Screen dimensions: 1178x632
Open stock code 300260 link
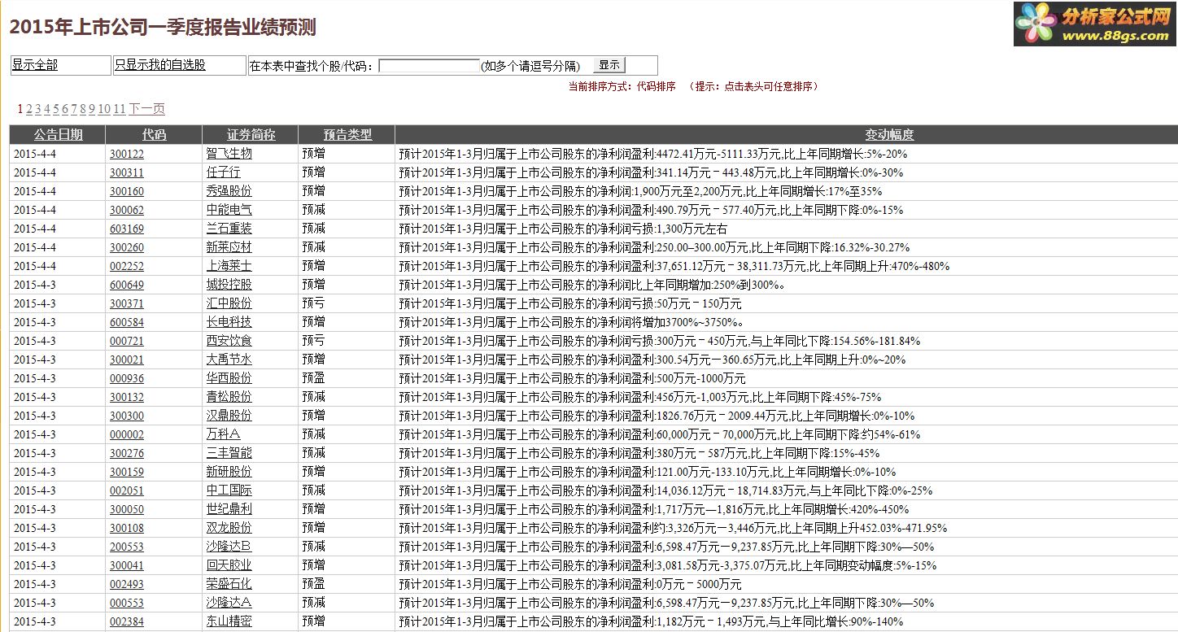point(127,247)
